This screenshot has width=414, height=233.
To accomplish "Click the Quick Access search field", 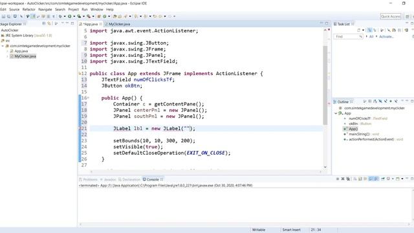I will 391,16.
